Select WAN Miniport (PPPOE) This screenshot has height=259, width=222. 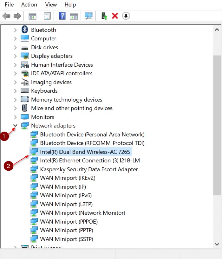click(69, 222)
